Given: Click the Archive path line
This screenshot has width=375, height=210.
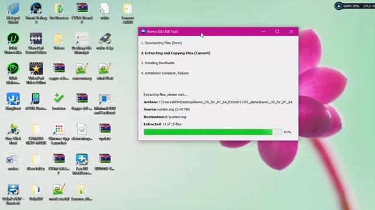Looking at the screenshot, I should pos(218,102).
